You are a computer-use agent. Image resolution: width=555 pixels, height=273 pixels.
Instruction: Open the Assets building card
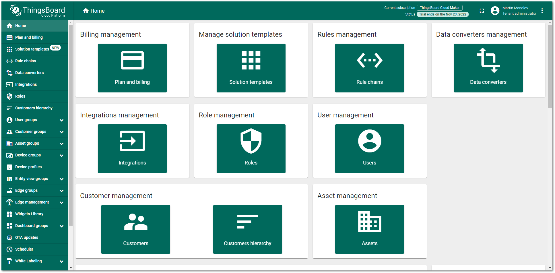(x=369, y=229)
